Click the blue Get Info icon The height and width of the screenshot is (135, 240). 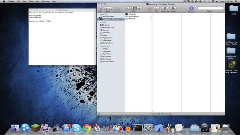[x=191, y=8]
